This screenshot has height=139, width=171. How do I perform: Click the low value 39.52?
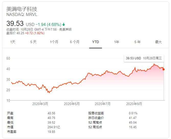[x=51, y=123]
